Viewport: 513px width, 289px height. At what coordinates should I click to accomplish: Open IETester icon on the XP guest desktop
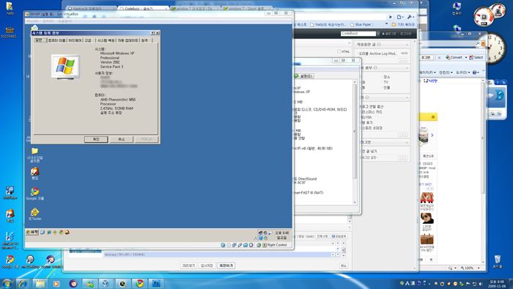click(34, 213)
